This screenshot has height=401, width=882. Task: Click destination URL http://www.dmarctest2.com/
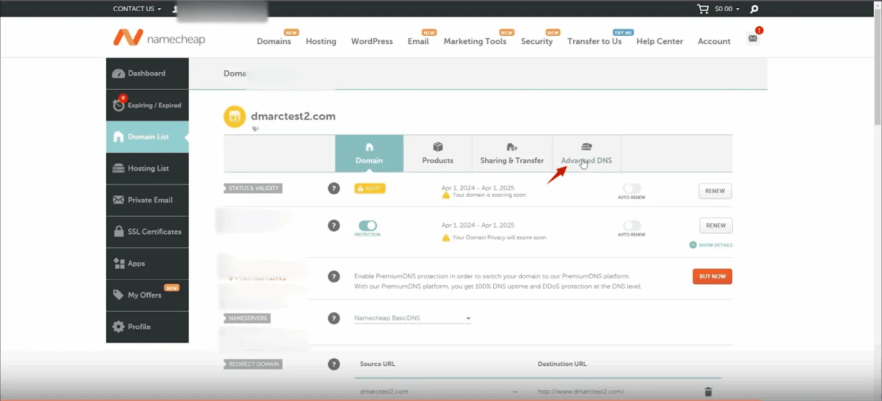coord(581,392)
